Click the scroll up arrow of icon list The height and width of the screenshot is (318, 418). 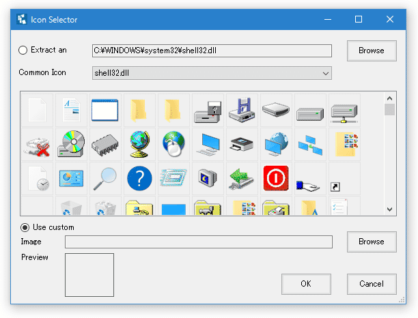pos(389,98)
